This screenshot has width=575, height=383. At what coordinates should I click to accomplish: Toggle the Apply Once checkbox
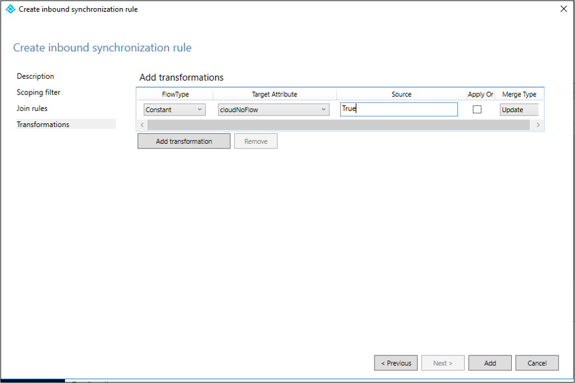[x=477, y=110]
